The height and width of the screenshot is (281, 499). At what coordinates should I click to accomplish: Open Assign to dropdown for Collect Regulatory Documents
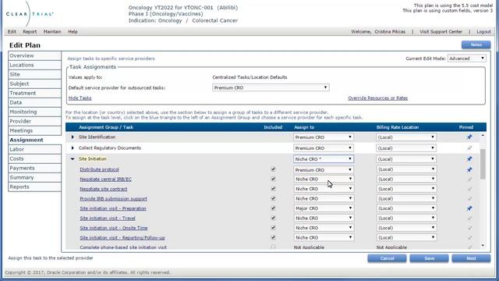click(324, 148)
